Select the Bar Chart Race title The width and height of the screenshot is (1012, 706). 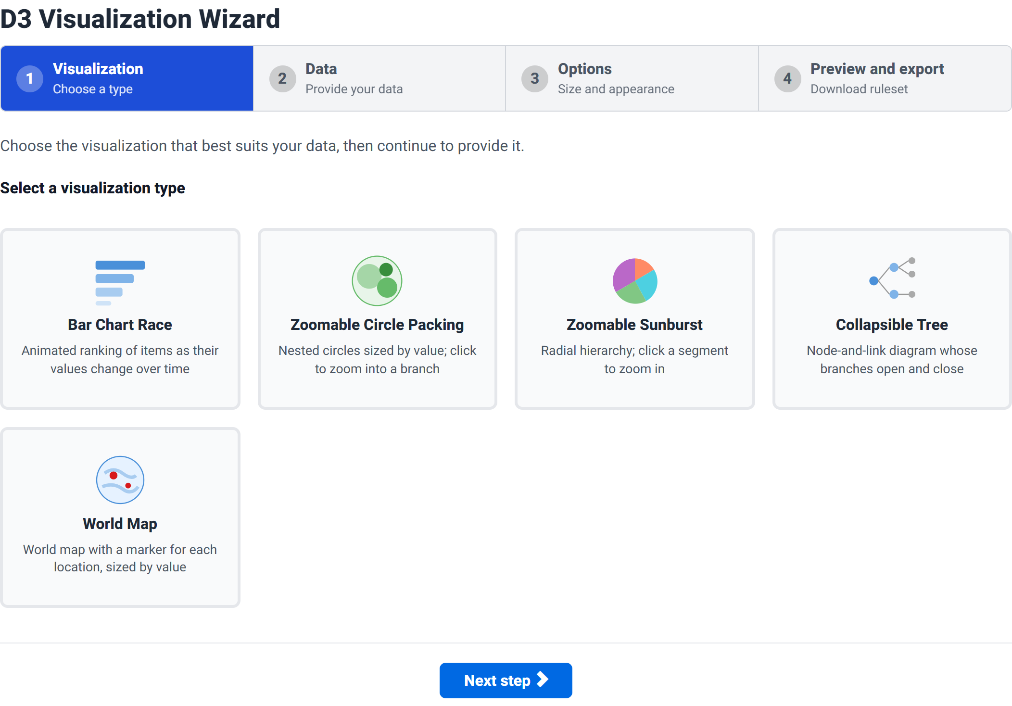pos(120,325)
